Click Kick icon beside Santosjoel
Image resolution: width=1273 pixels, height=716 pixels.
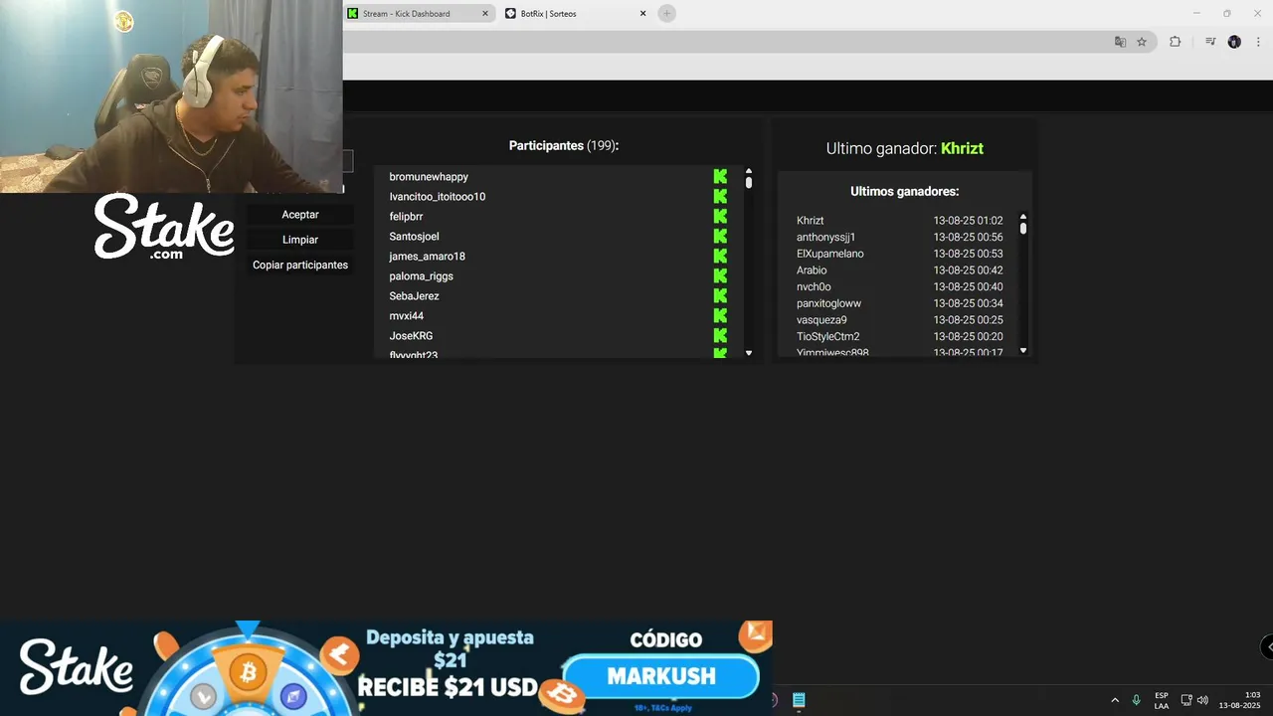[720, 237]
